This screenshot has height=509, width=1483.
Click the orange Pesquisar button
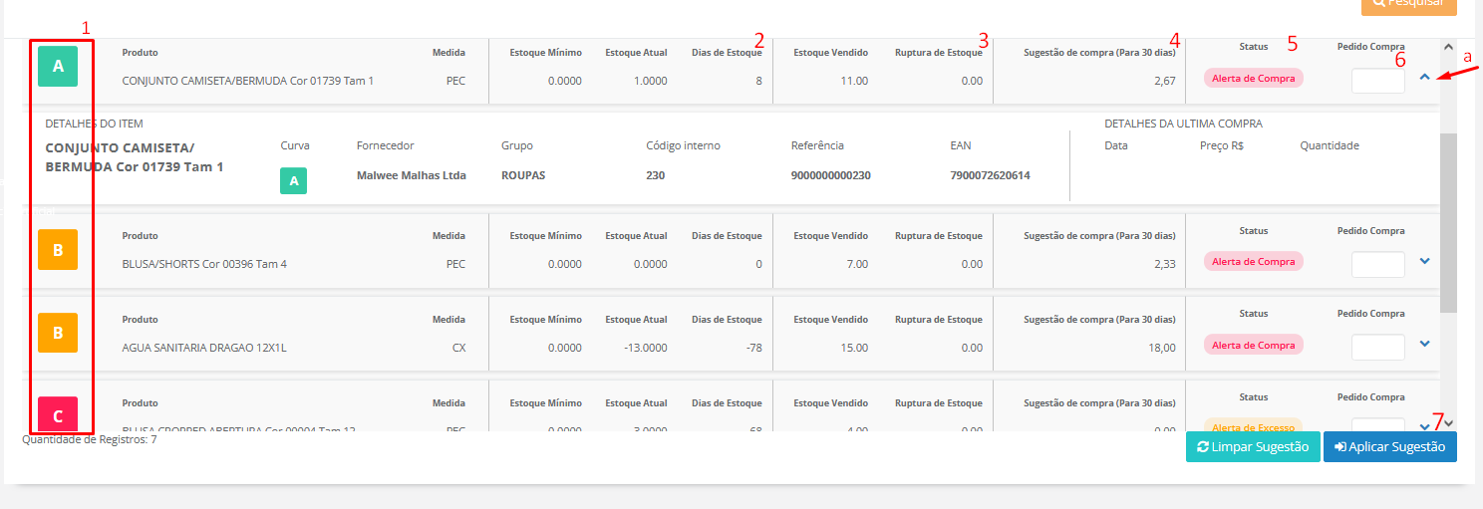[x=1408, y=5]
